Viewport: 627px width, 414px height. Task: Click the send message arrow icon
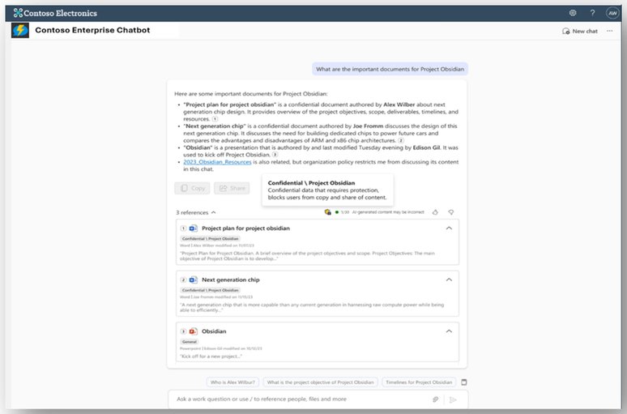pyautogui.click(x=453, y=399)
